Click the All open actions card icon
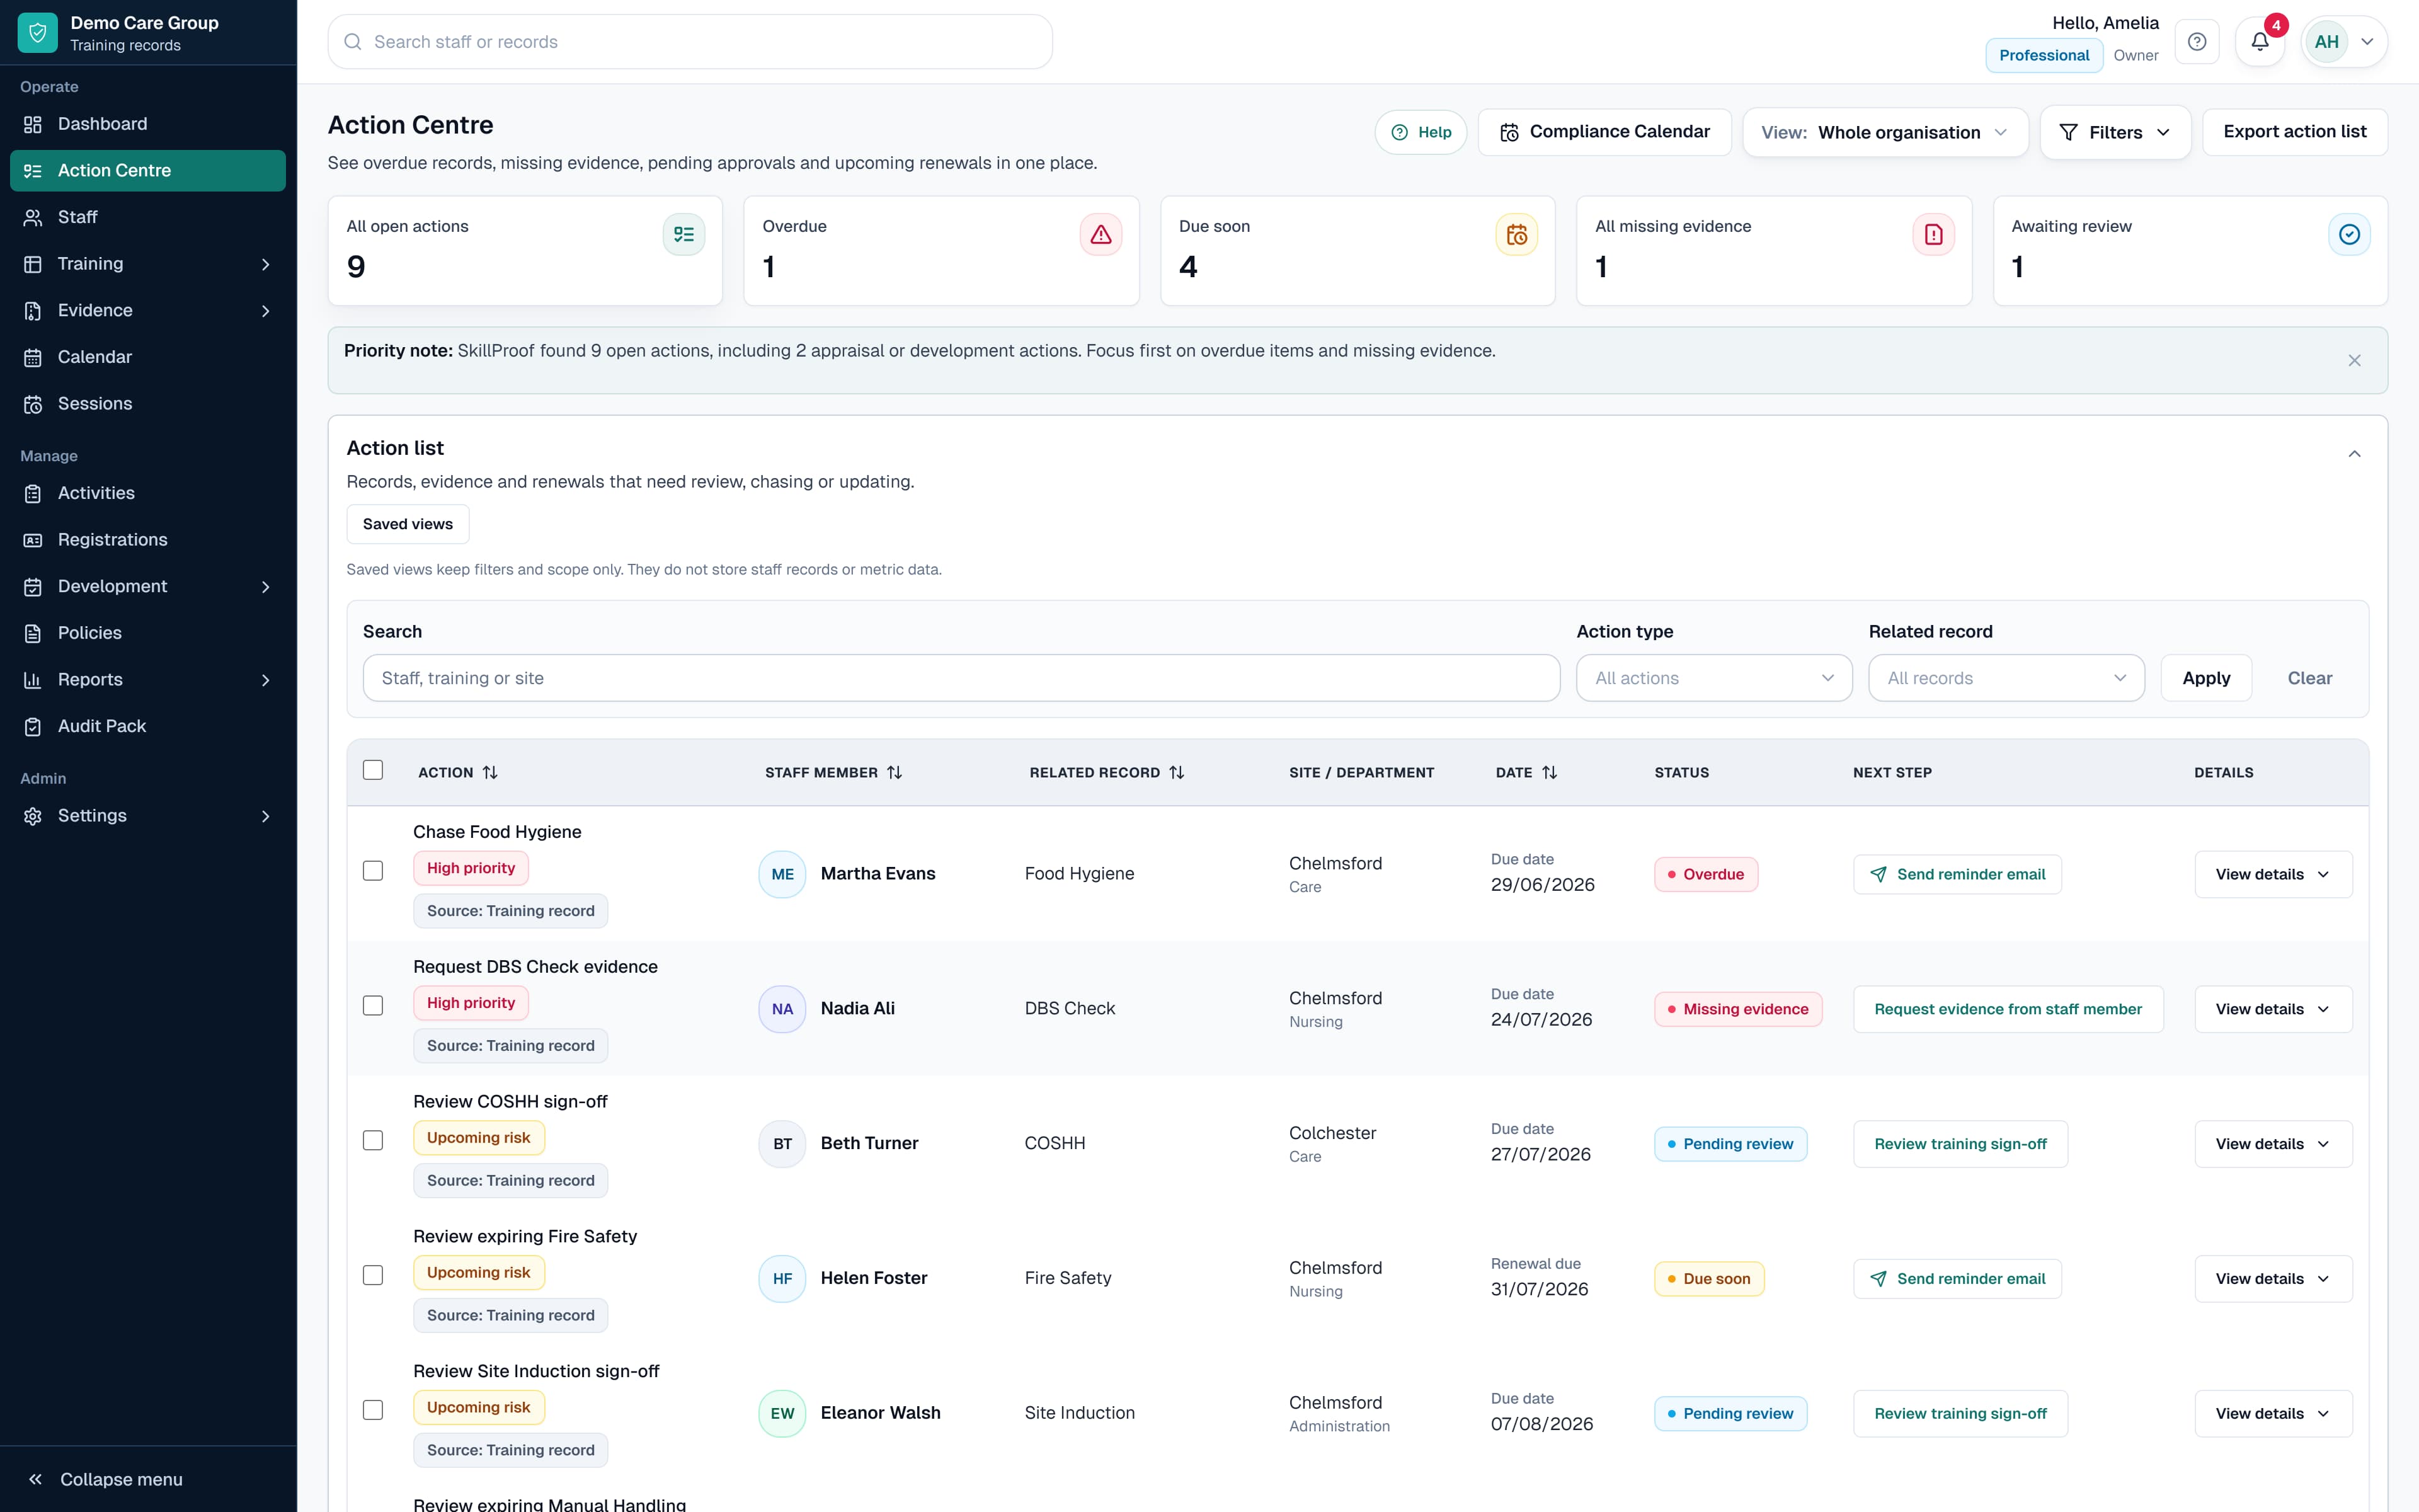This screenshot has width=2419, height=1512. click(x=683, y=234)
